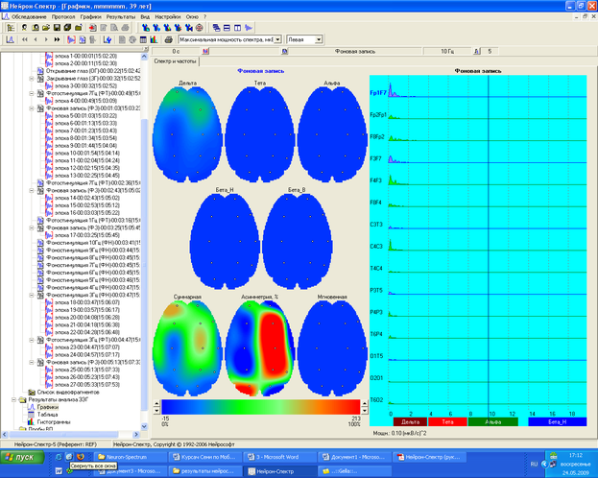The width and height of the screenshot is (598, 478).
Task: Open the пуск Start button
Action: (22, 457)
